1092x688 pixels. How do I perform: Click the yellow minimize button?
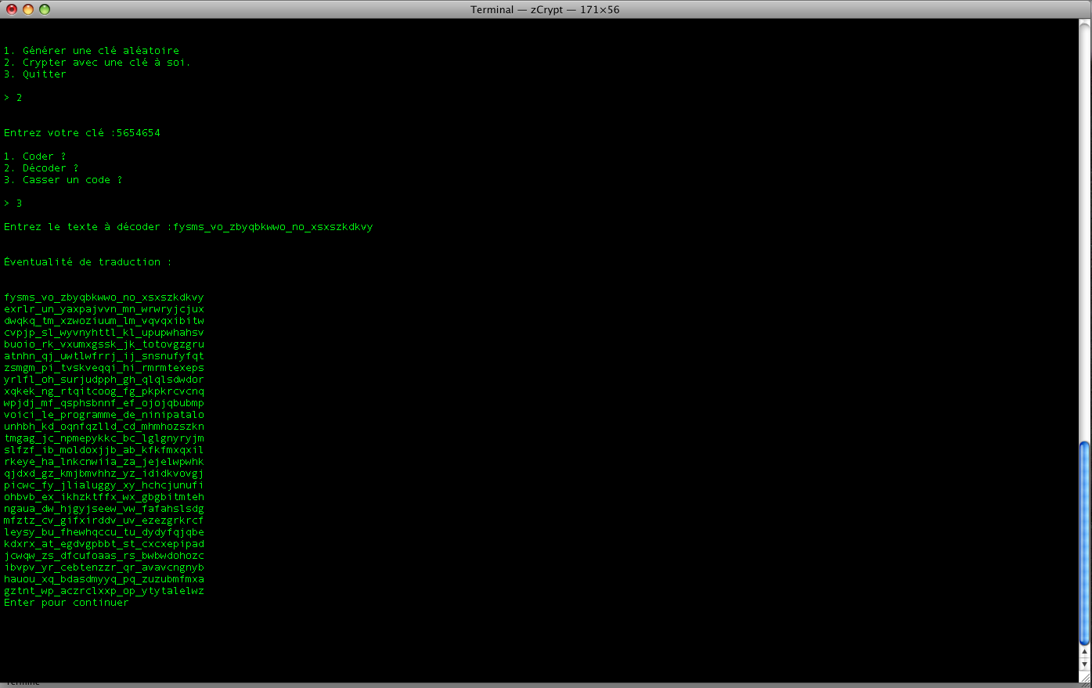pyautogui.click(x=29, y=9)
